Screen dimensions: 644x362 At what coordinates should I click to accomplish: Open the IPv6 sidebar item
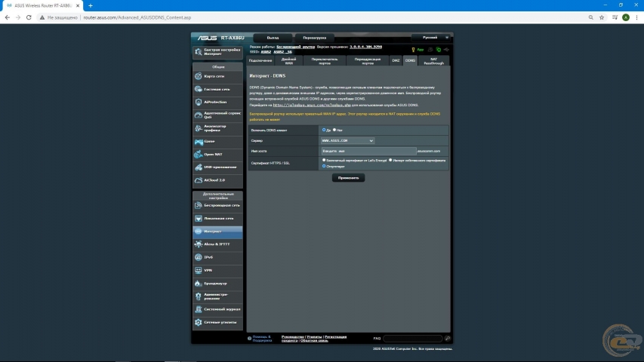point(217,257)
